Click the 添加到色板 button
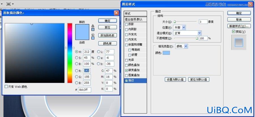Screen dimensions: 255x117 click(x=107, y=35)
